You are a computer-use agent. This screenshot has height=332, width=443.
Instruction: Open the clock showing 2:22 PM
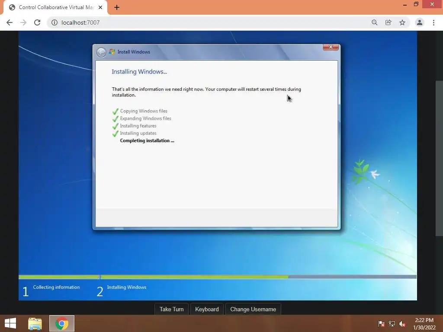(424, 324)
